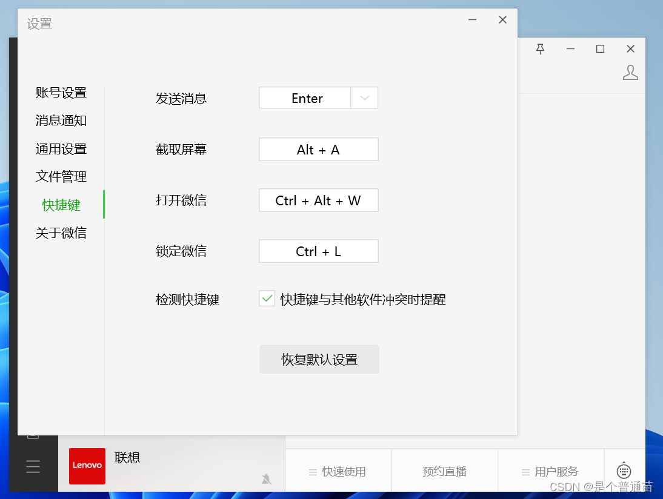663x499 pixels.
Task: Click the list icon next to 快速使用
Action: pos(313,472)
